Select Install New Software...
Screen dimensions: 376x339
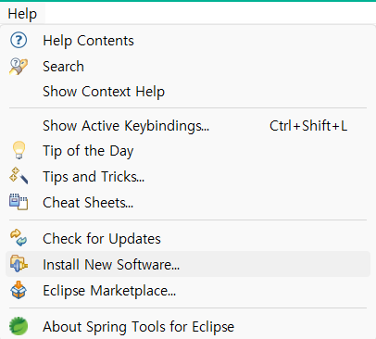coord(188,264)
